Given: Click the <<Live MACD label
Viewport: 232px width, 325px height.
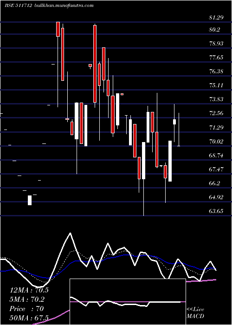Looking at the screenshot, I should coord(195,313).
